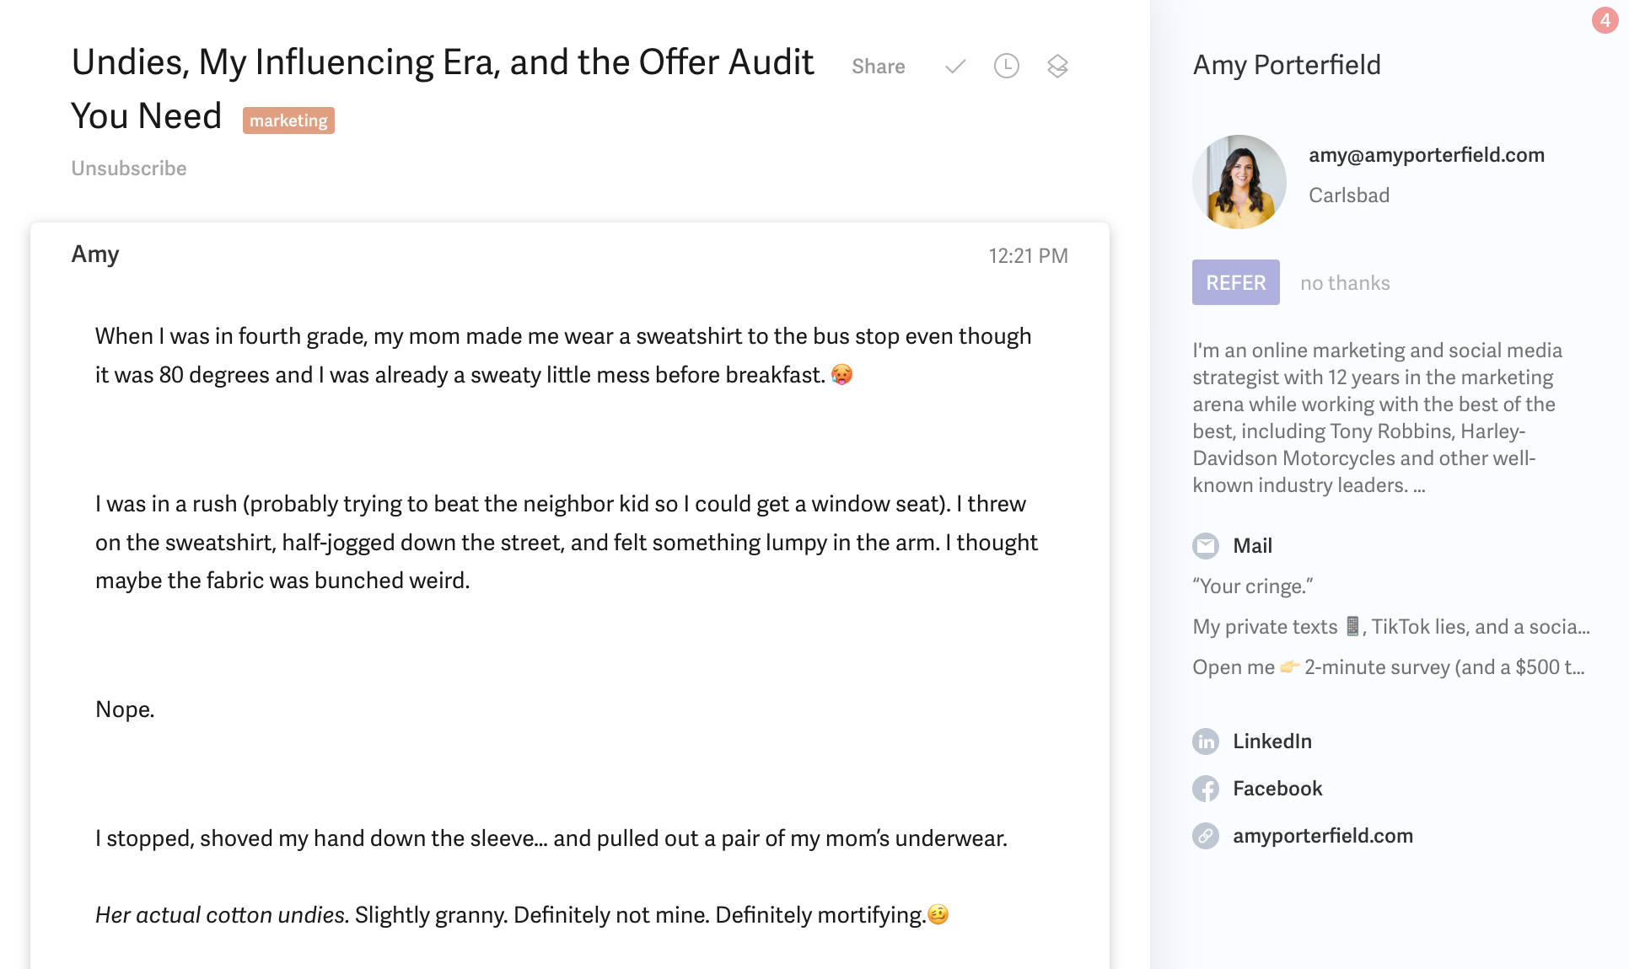This screenshot has height=969, width=1629.
Task: Open Amy Porterfield's profile photo
Action: point(1239,182)
